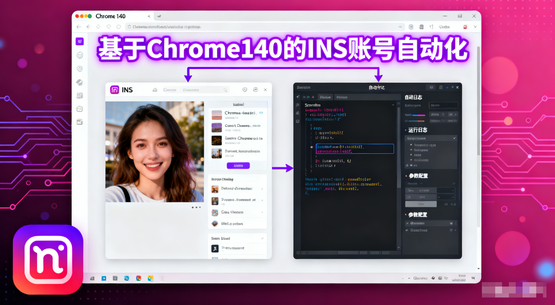The width and height of the screenshot is (555, 305).
Task: Focus the browser address bar
Action: [265, 27]
